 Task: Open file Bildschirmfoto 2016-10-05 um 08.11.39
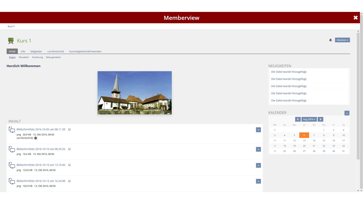click(x=41, y=129)
